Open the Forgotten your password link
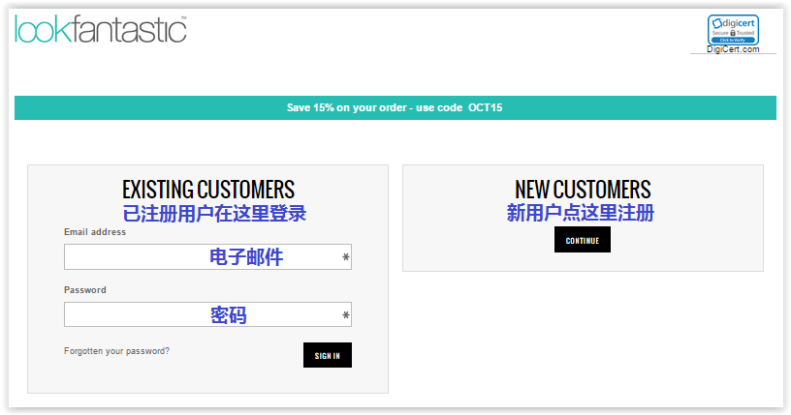791x415 pixels. coord(116,351)
